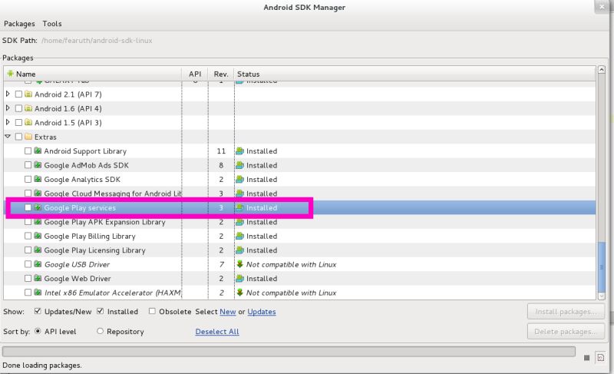Screen dimensions: 614x374
Task: Click revision number 11 of Android Support Library
Action: pyautogui.click(x=221, y=151)
